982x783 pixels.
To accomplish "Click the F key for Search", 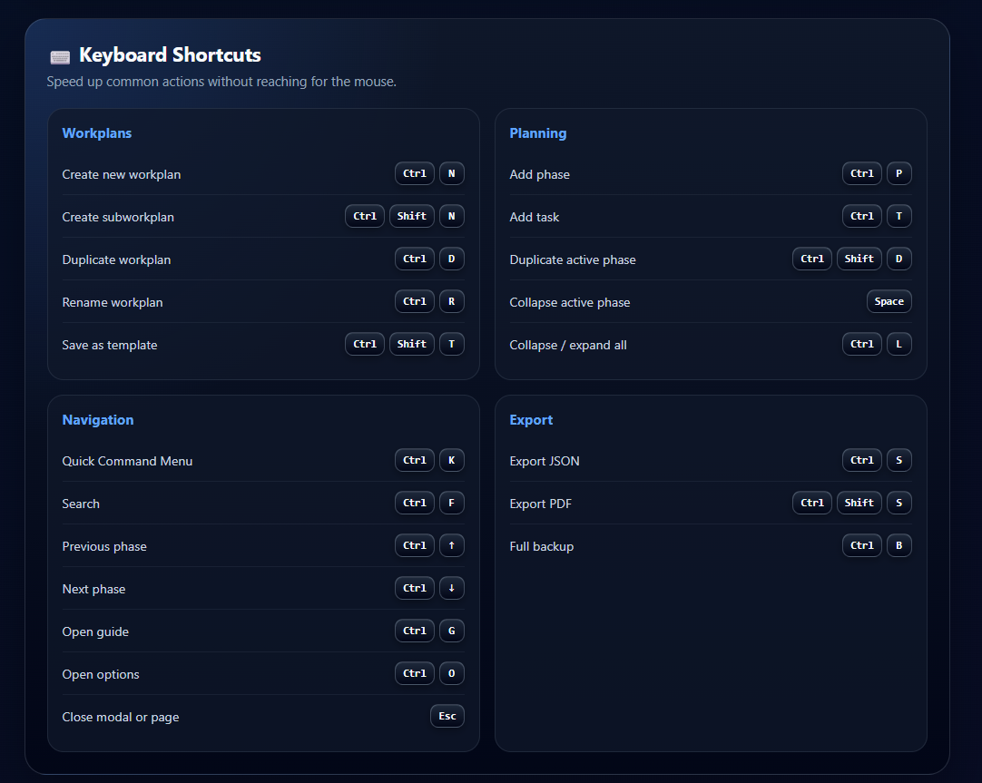I will 452,503.
